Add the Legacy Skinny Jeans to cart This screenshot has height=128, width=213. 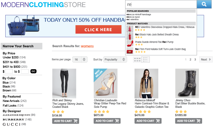tap(65, 121)
